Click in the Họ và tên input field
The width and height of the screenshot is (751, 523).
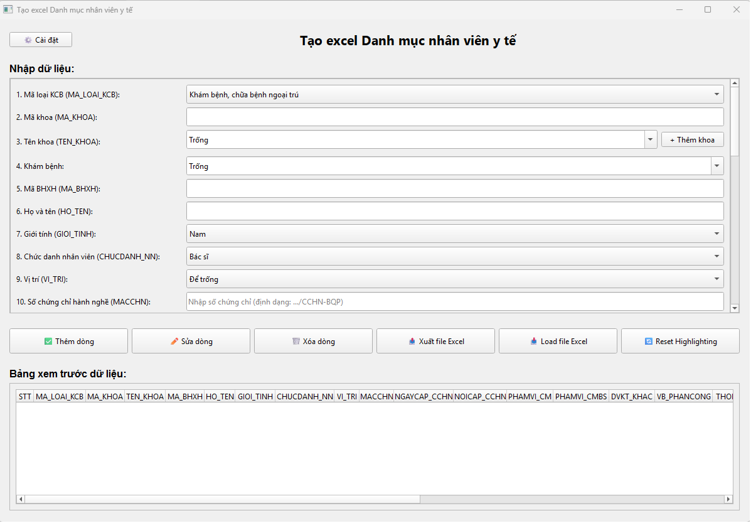455,211
